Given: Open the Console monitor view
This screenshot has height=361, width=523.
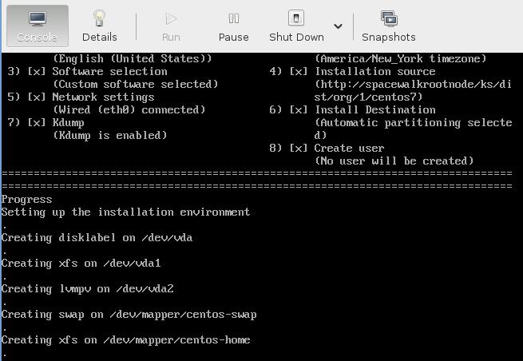Looking at the screenshot, I should [x=38, y=18].
